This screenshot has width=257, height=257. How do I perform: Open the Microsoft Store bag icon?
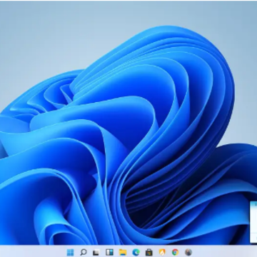pos(149,252)
